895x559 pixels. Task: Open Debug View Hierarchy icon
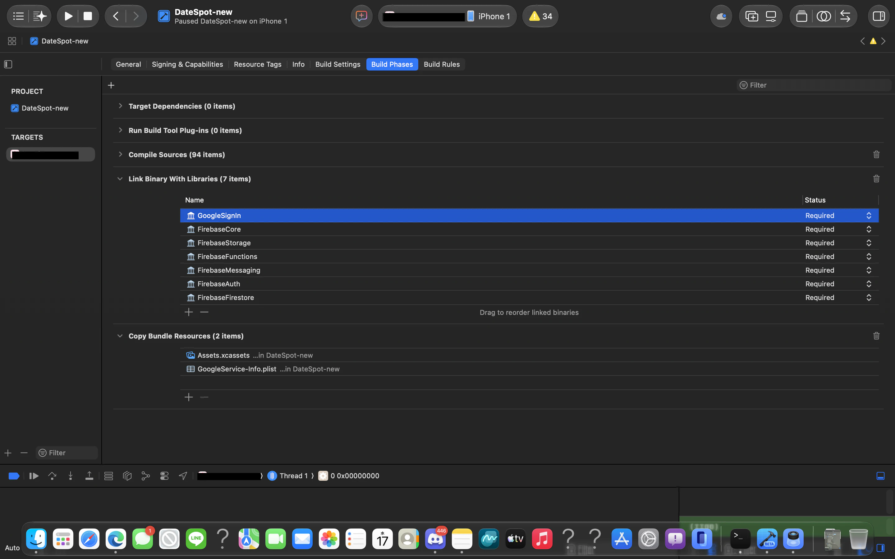pyautogui.click(x=127, y=476)
